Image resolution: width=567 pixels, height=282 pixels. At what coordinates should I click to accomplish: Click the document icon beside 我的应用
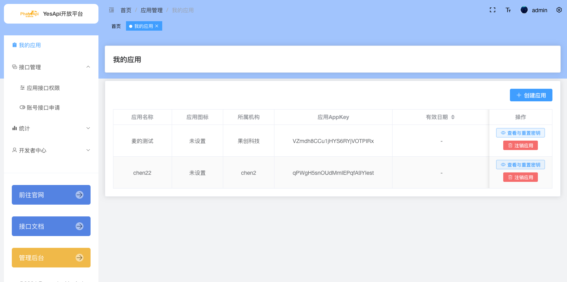[15, 45]
